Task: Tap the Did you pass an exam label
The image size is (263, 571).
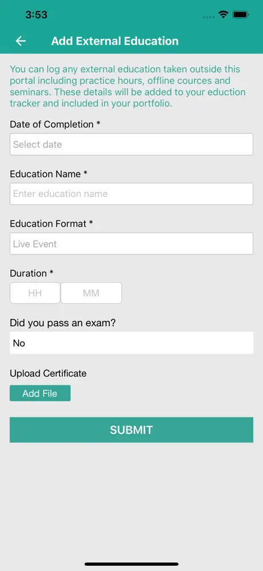Action: click(62, 323)
